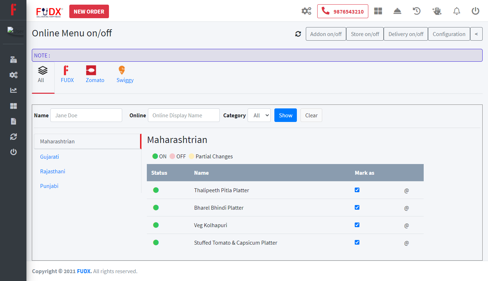Toggle the Veg Kolhapuri checkbox
488x281 pixels.
tap(357, 225)
